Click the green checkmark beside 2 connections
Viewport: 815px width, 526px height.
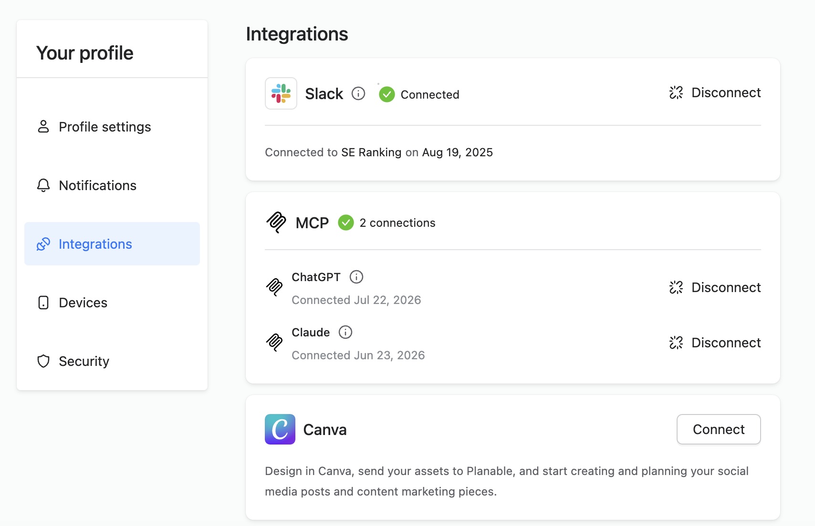[346, 223]
